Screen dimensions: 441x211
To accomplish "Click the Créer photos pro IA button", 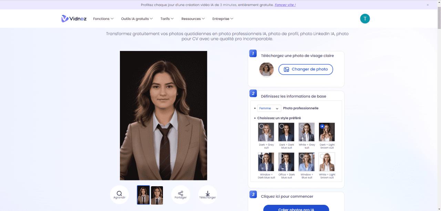I will 296,208.
